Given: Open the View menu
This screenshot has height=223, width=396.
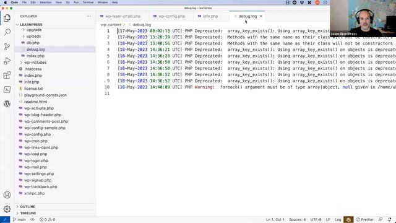Looking at the screenshot, I should coord(59,2).
